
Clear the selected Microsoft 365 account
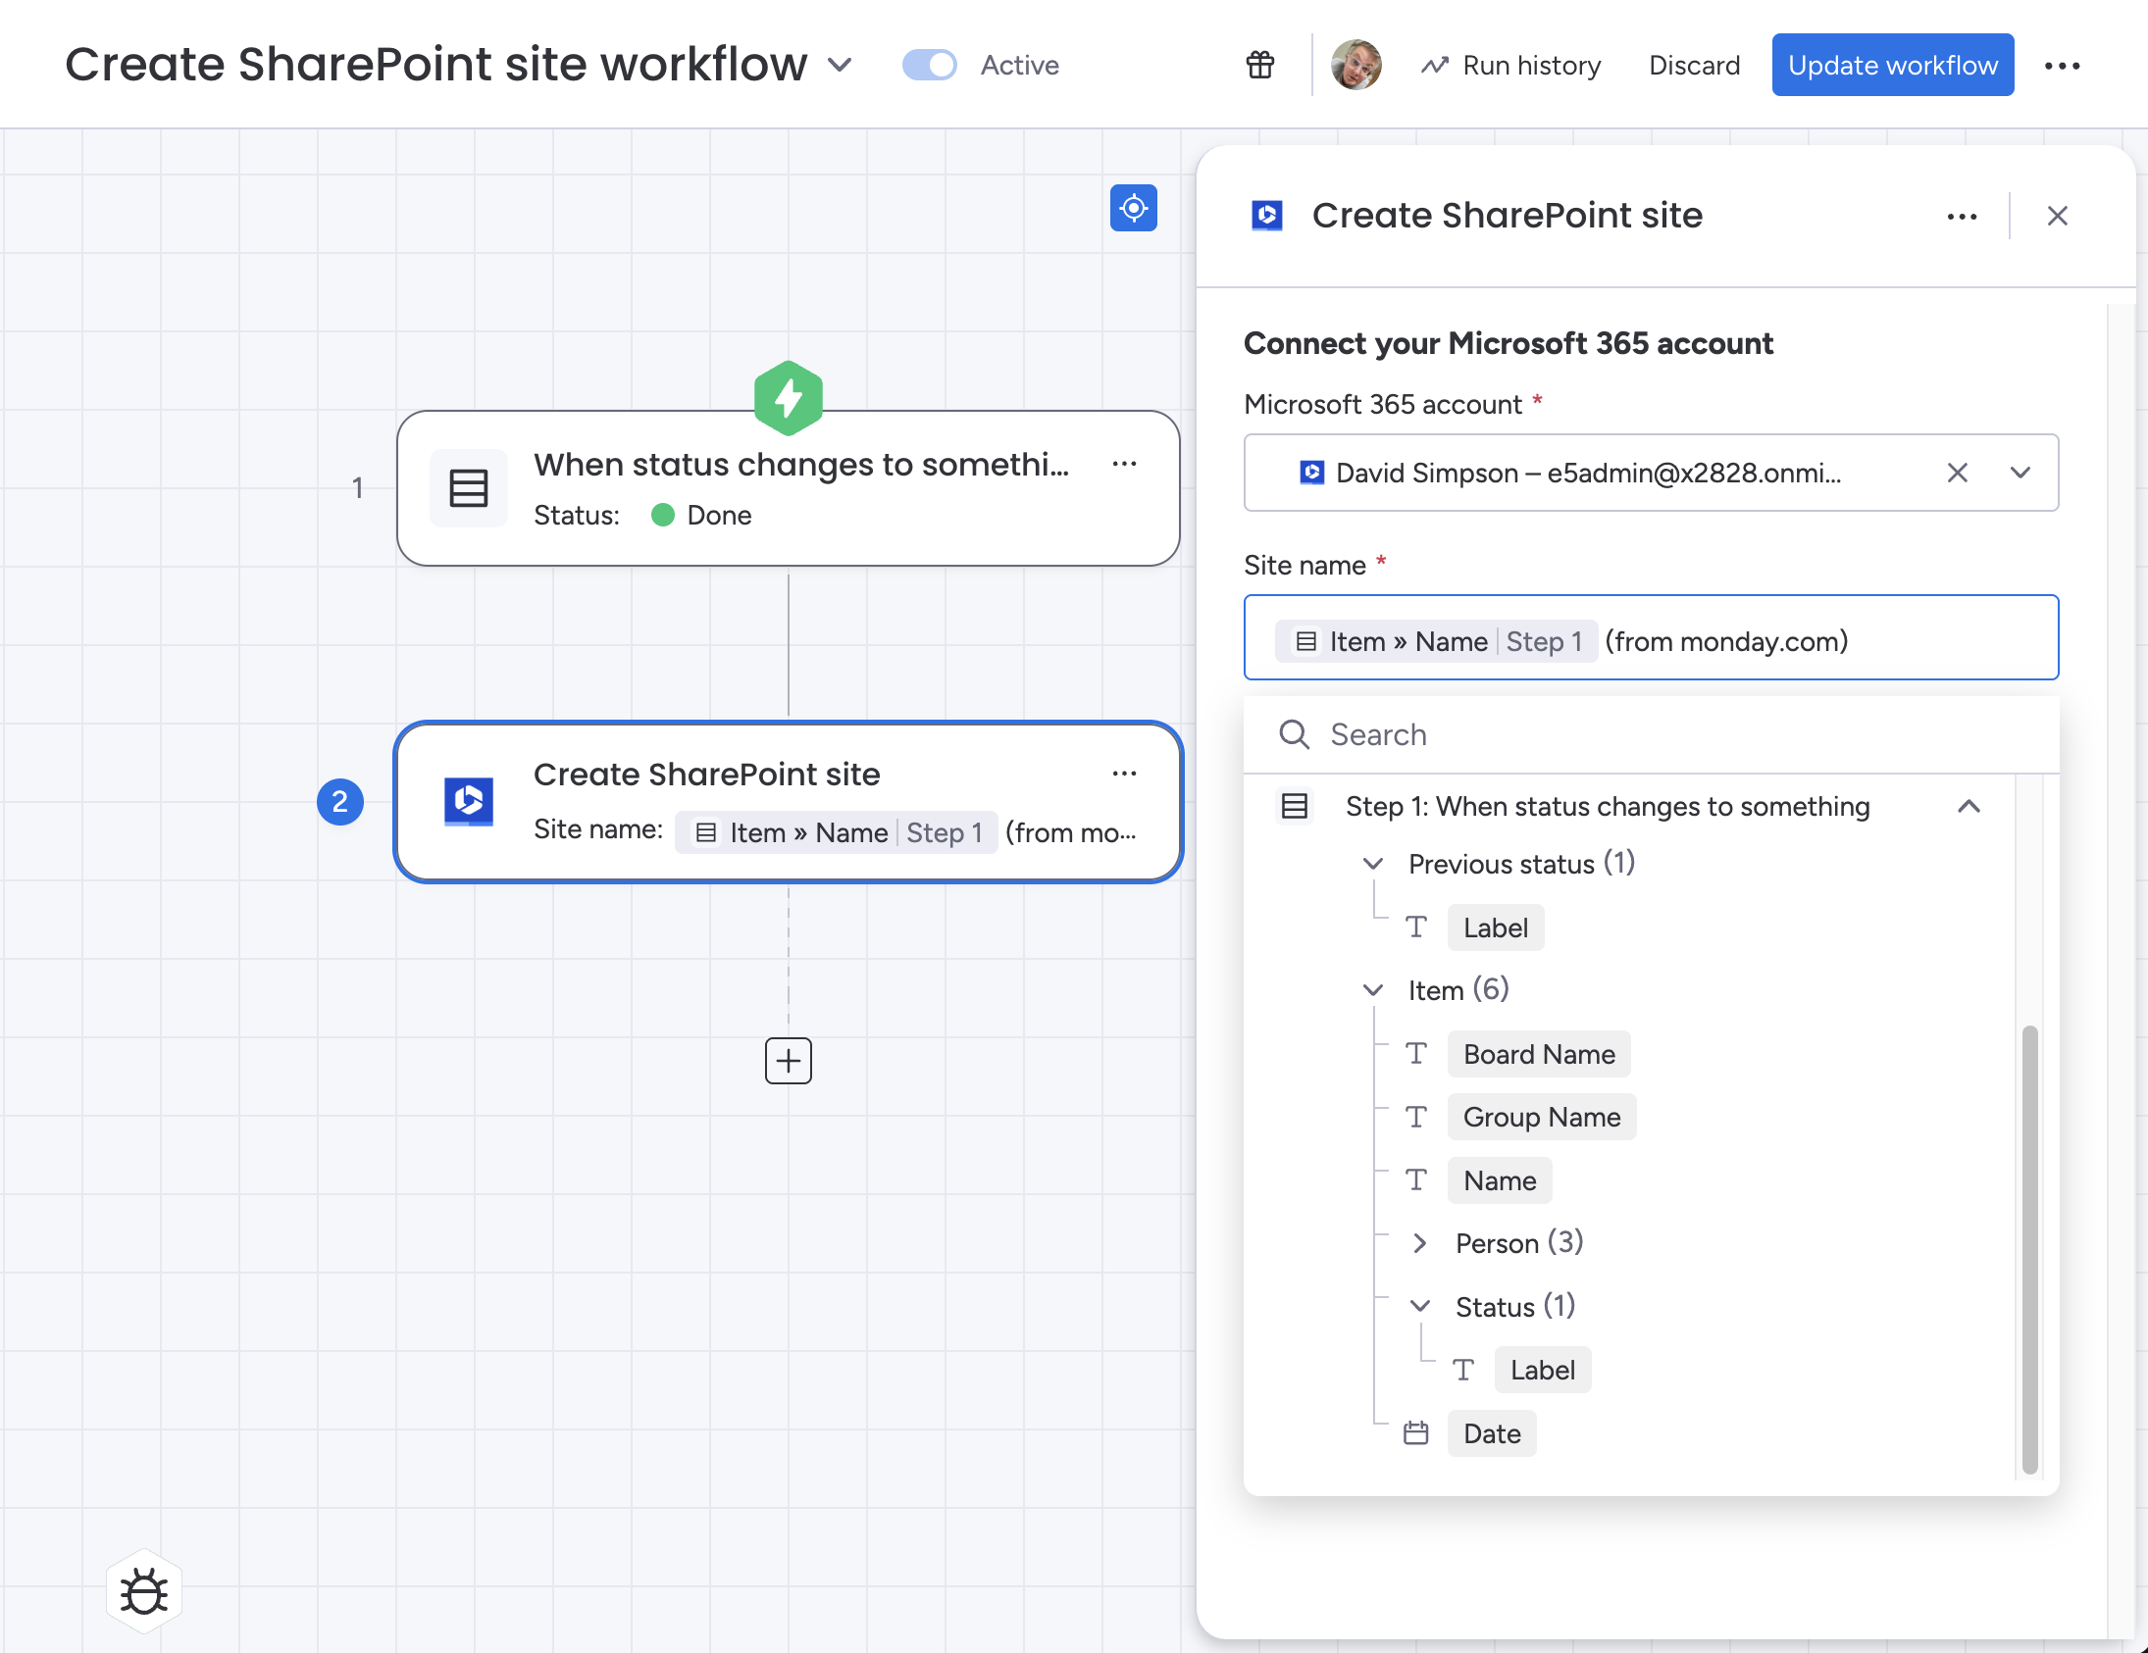(1956, 473)
